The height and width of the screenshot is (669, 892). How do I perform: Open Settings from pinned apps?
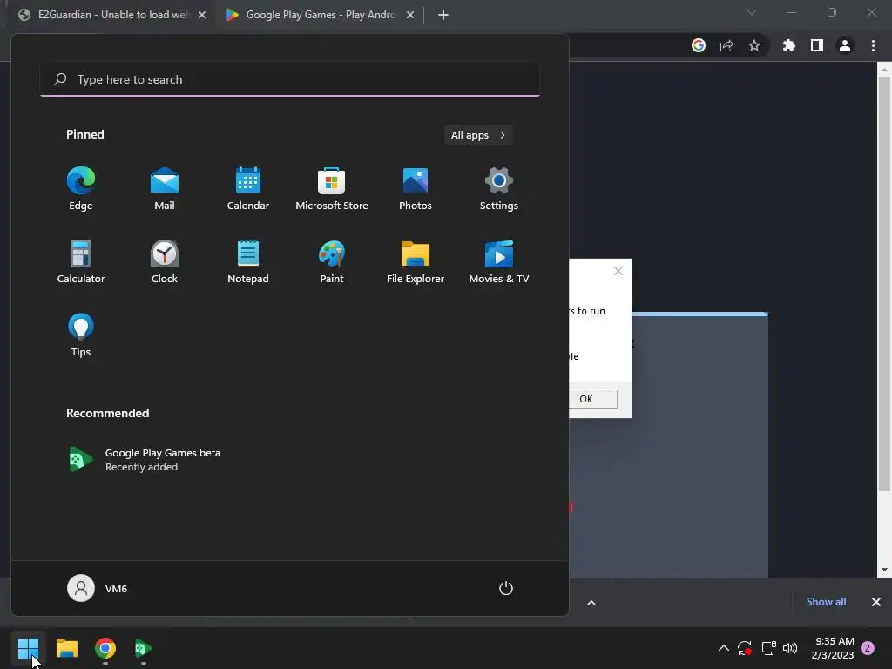pyautogui.click(x=499, y=189)
